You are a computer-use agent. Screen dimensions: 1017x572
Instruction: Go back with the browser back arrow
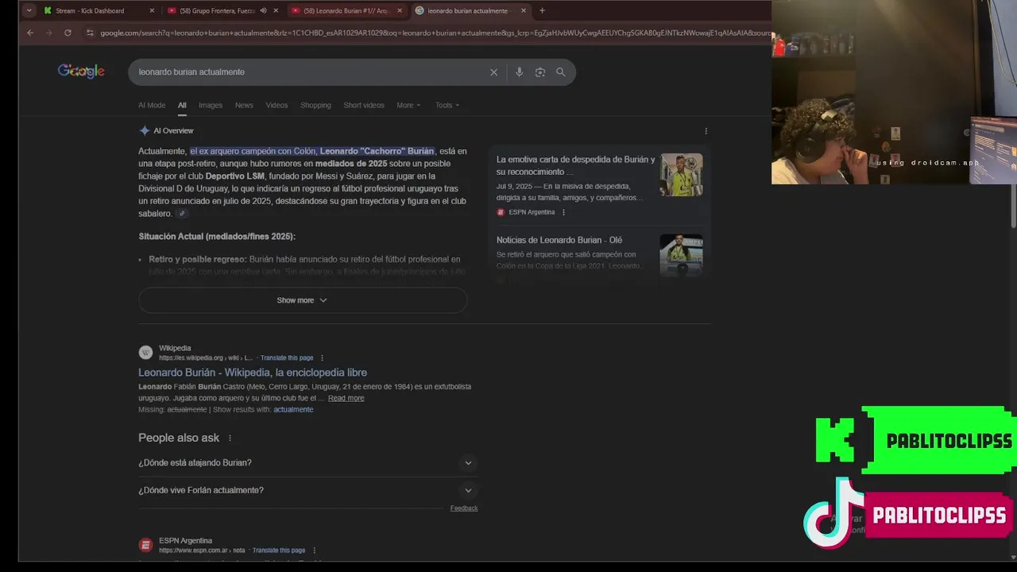click(x=30, y=33)
